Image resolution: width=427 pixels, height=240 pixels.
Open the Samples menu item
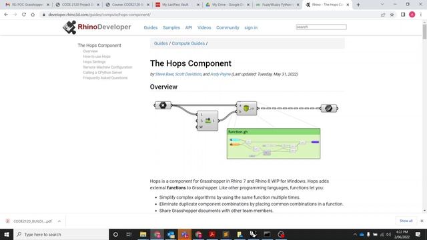coord(171,27)
